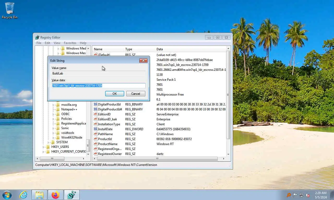Expand the HKEY_USERS hive
Viewport: 334px width, 200px height.
coord(44,147)
